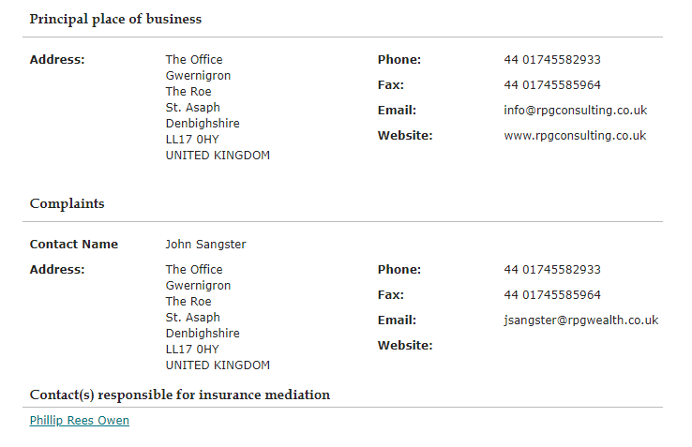The width and height of the screenshot is (692, 447).
Task: Click the complaints phone number value
Action: 552,270
